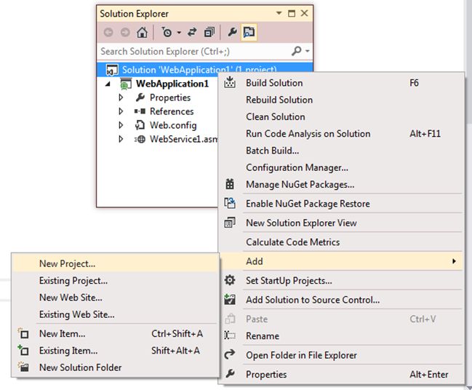The image size is (472, 390).
Task: Choose New Solution Folder in Add submenu
Action: (116, 367)
